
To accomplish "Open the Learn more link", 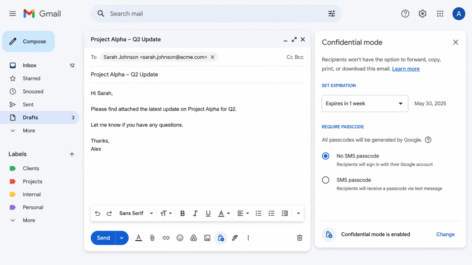I will 406,69.
